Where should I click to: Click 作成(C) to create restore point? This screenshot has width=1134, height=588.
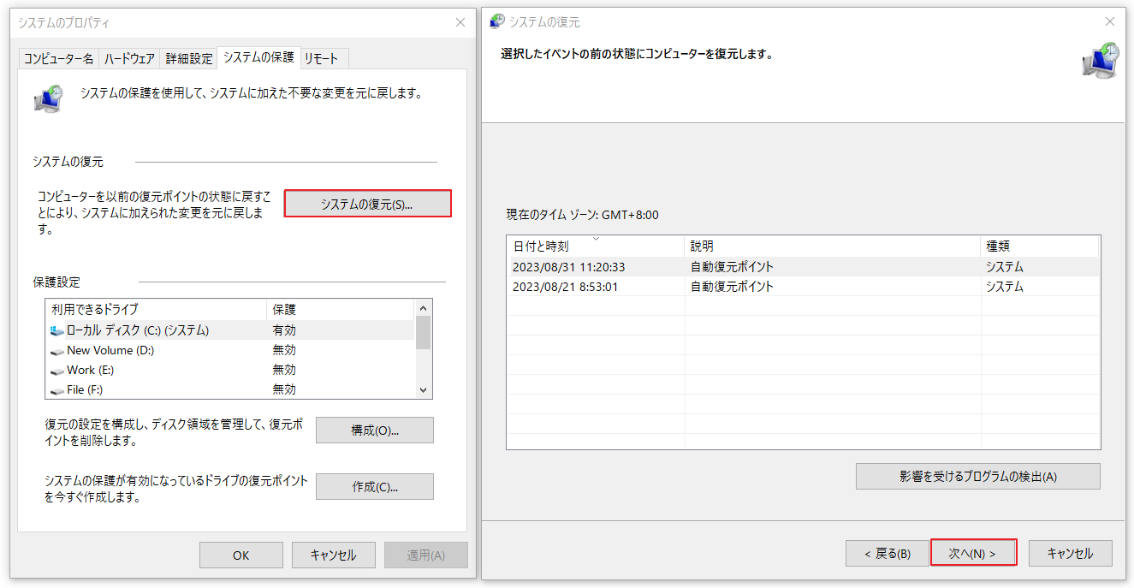point(374,486)
